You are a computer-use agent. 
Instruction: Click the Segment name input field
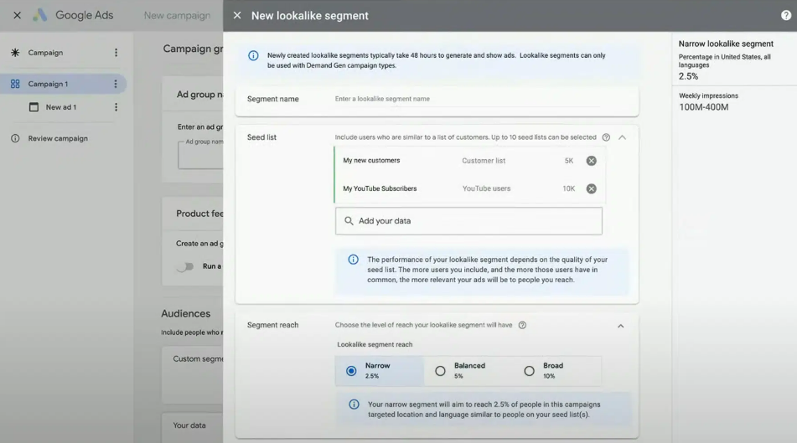(x=467, y=99)
